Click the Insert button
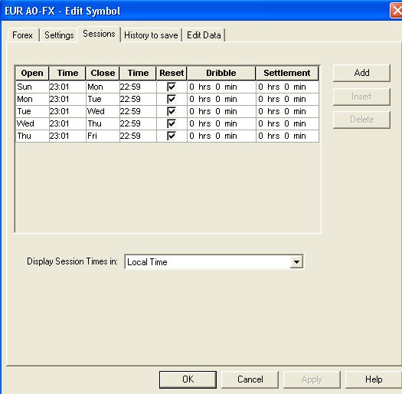402x394 pixels. click(361, 97)
